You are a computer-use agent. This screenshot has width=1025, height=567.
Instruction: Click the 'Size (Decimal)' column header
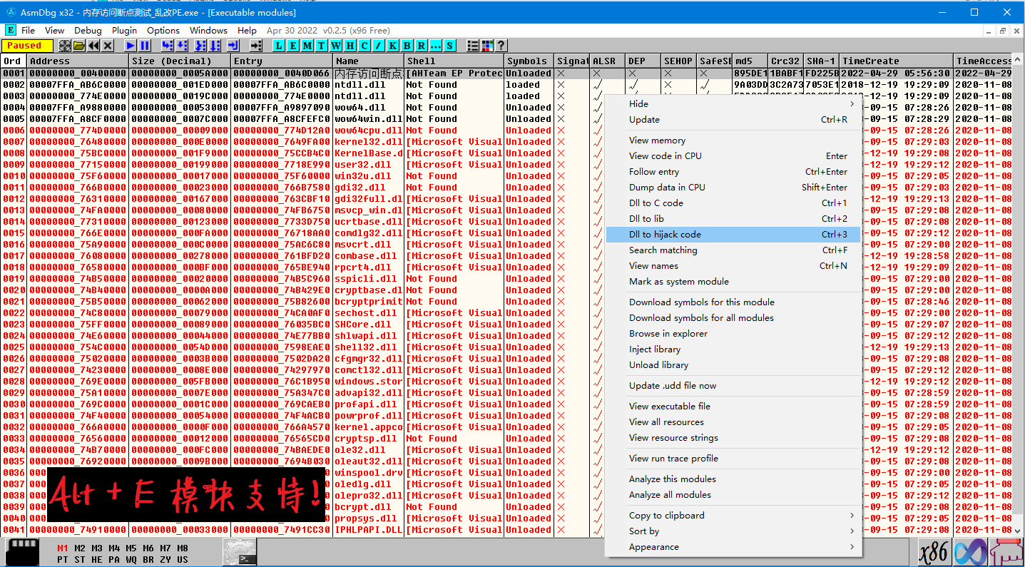pyautogui.click(x=180, y=61)
